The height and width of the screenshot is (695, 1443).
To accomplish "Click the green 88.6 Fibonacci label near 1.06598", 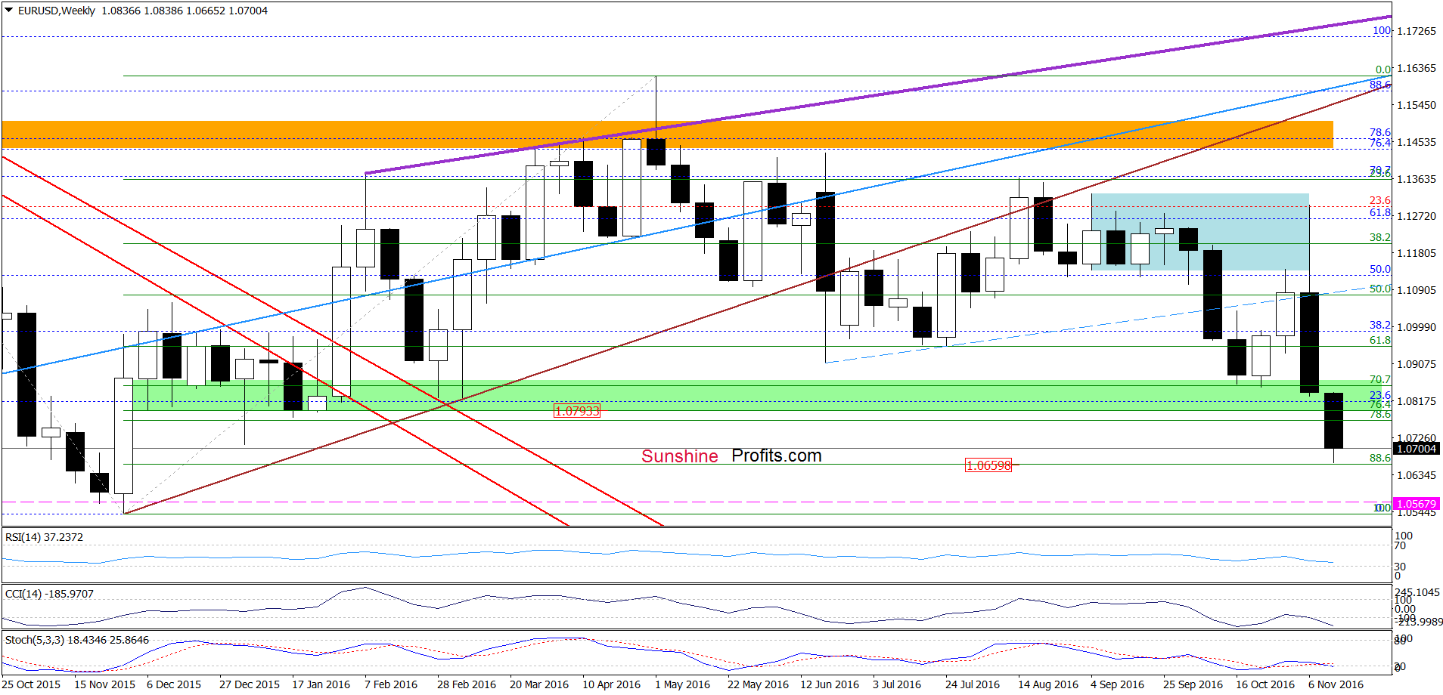I will pyautogui.click(x=1380, y=458).
